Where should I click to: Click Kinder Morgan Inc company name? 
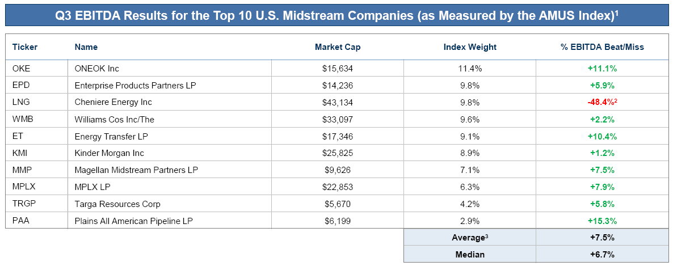pyautogui.click(x=110, y=153)
